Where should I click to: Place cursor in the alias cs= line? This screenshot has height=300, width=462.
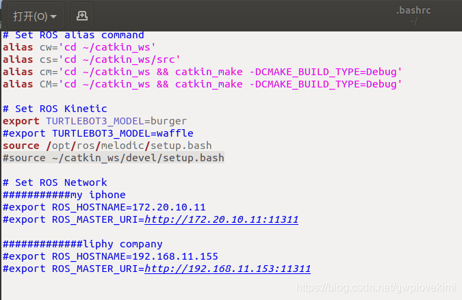(x=91, y=59)
